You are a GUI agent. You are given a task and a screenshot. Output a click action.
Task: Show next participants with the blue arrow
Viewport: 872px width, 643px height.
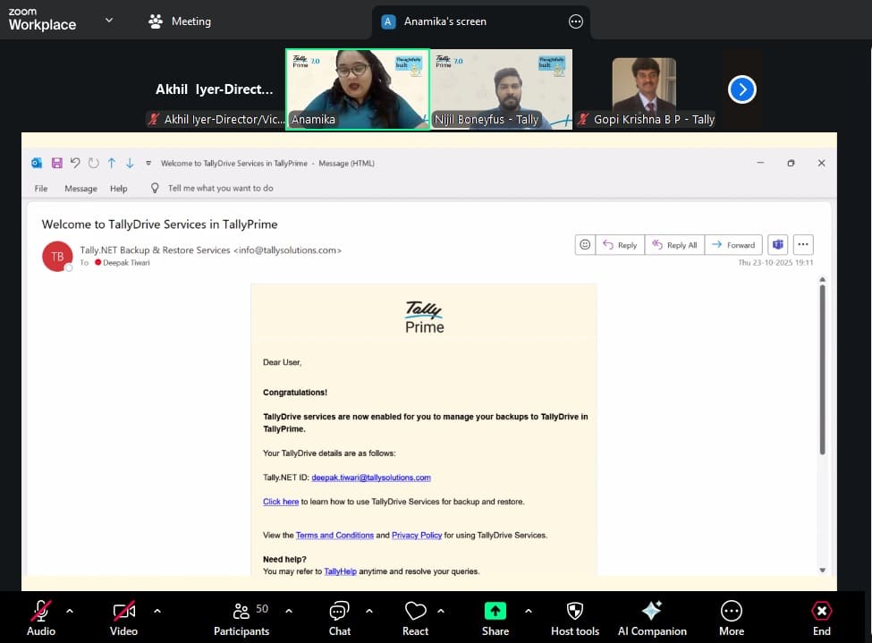pyautogui.click(x=741, y=89)
